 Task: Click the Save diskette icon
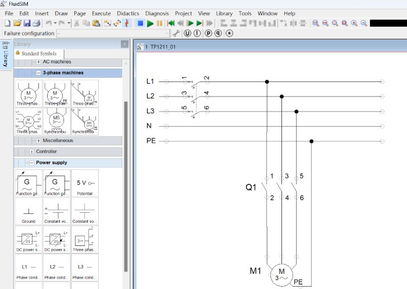click(x=27, y=23)
